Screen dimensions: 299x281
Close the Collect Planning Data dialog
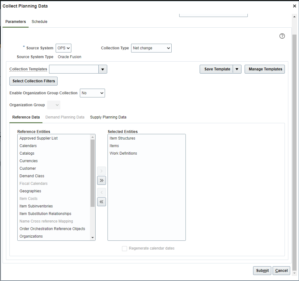tap(294, 6)
